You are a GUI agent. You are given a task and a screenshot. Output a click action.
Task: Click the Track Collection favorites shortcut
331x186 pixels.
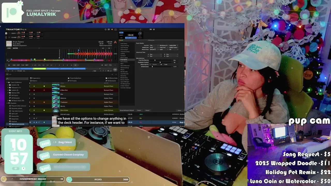point(74,78)
